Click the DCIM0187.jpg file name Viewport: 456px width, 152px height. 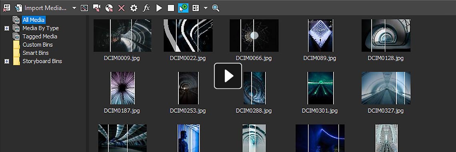[x=122, y=111]
